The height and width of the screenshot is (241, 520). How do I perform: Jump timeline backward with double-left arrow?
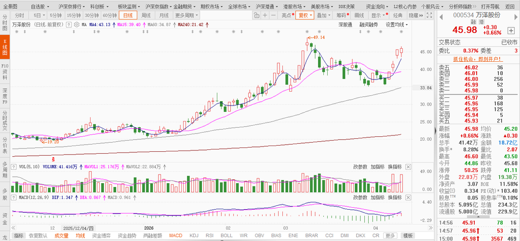point(13,228)
